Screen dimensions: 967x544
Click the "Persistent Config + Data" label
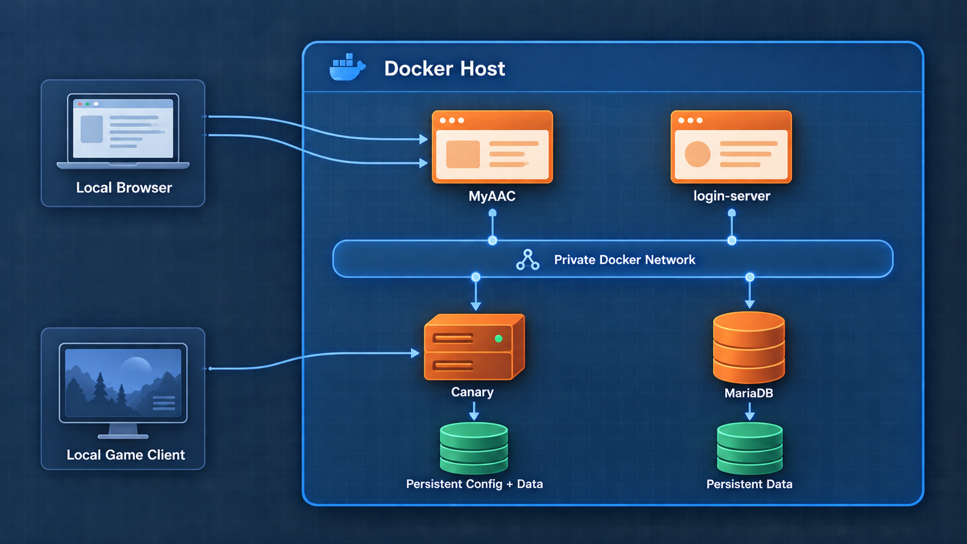(x=474, y=484)
